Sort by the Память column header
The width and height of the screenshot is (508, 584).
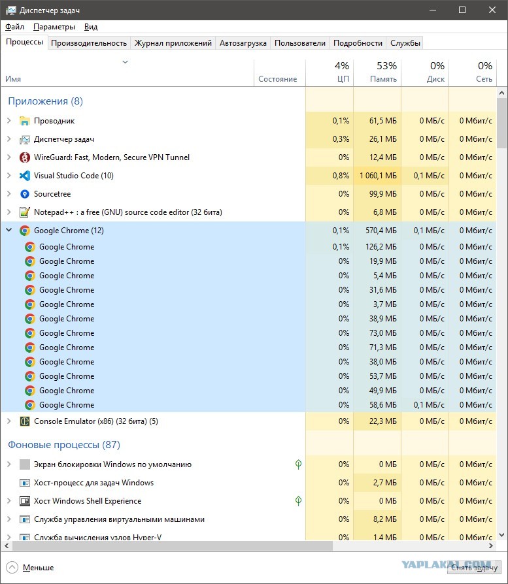(377, 73)
